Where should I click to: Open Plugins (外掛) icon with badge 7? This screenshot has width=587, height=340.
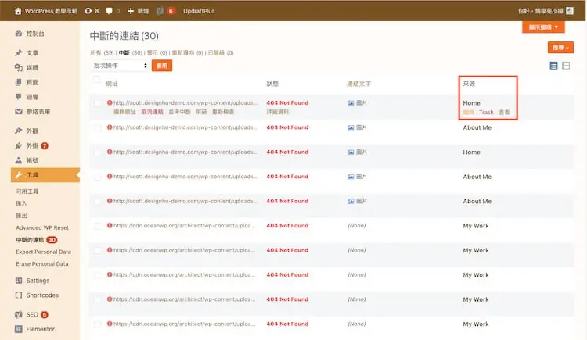click(18, 145)
